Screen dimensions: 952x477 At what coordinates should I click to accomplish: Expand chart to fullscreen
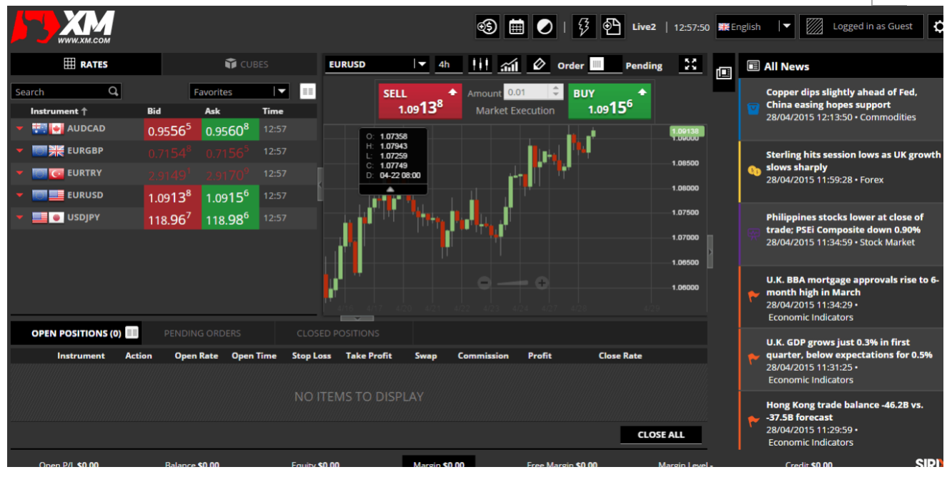[x=690, y=65]
